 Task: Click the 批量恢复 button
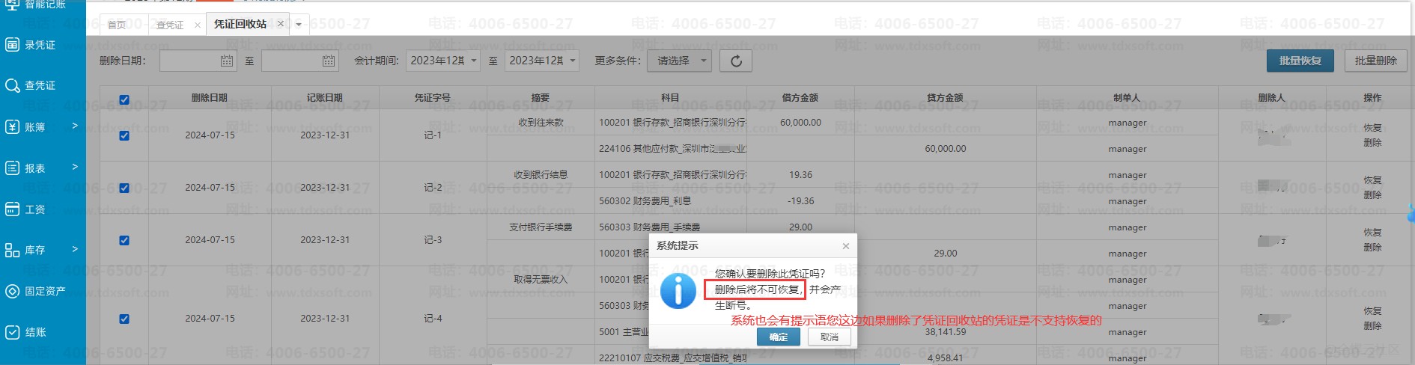point(1300,61)
